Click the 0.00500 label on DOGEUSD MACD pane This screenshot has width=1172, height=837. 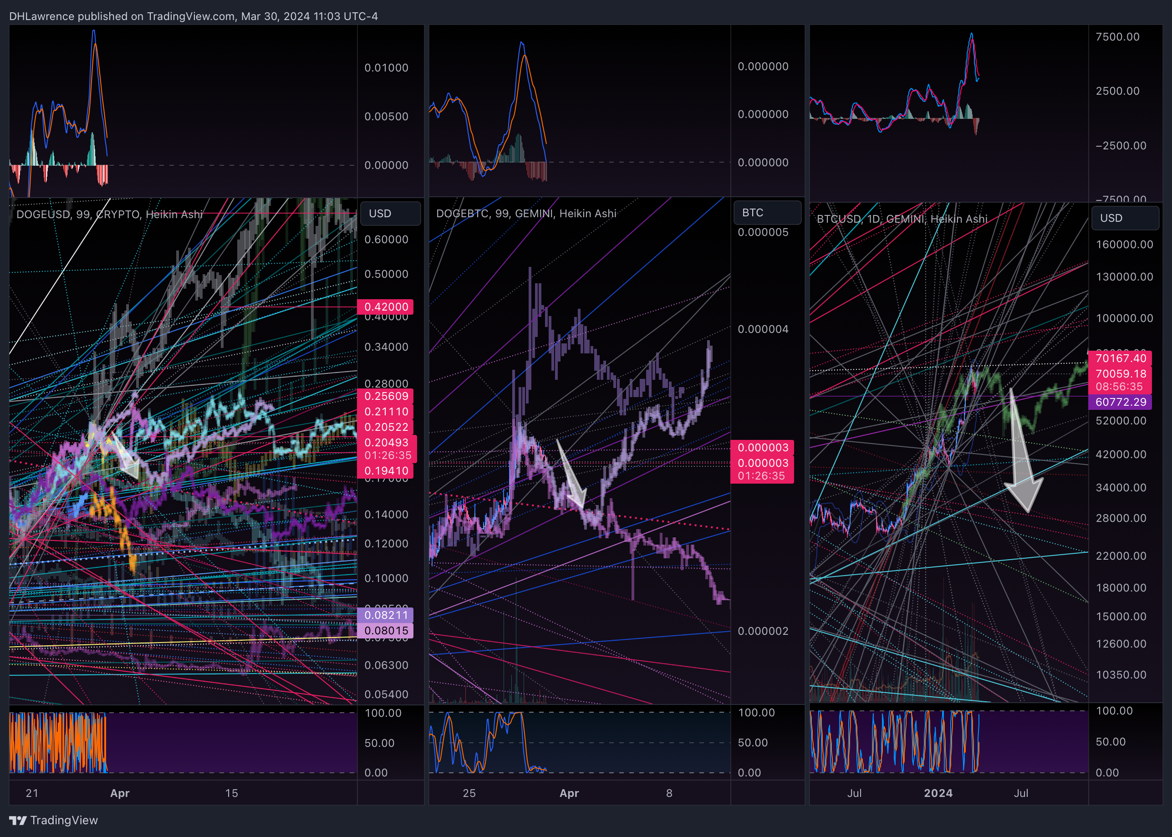[387, 117]
